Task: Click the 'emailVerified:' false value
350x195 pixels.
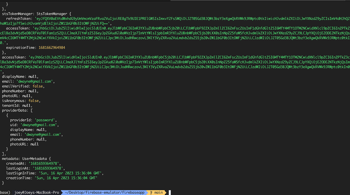Action: coord(37,86)
